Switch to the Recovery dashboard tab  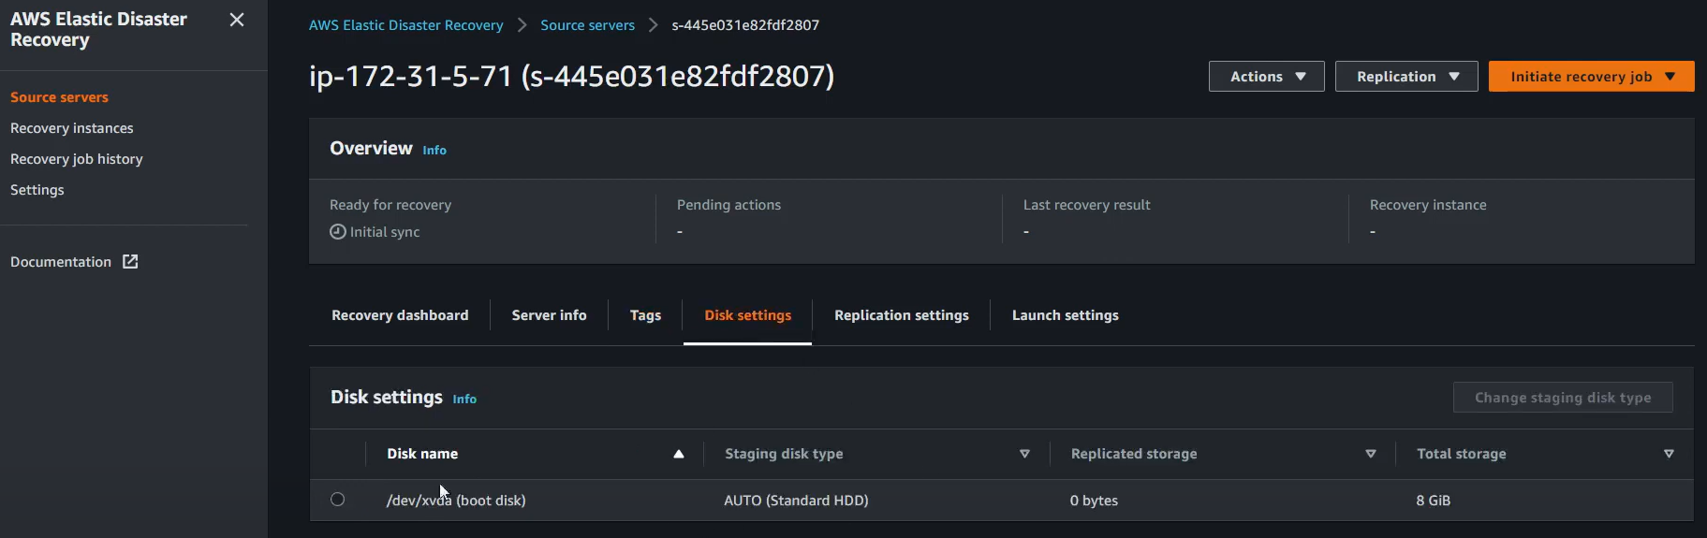tap(400, 315)
